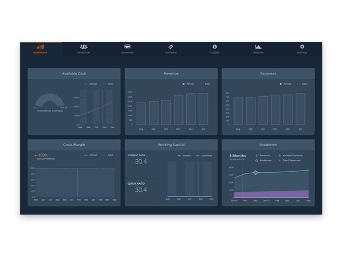This screenshot has width=343, height=257.
Task: Click the Dec bar in Expenses chart
Action: click(288, 110)
